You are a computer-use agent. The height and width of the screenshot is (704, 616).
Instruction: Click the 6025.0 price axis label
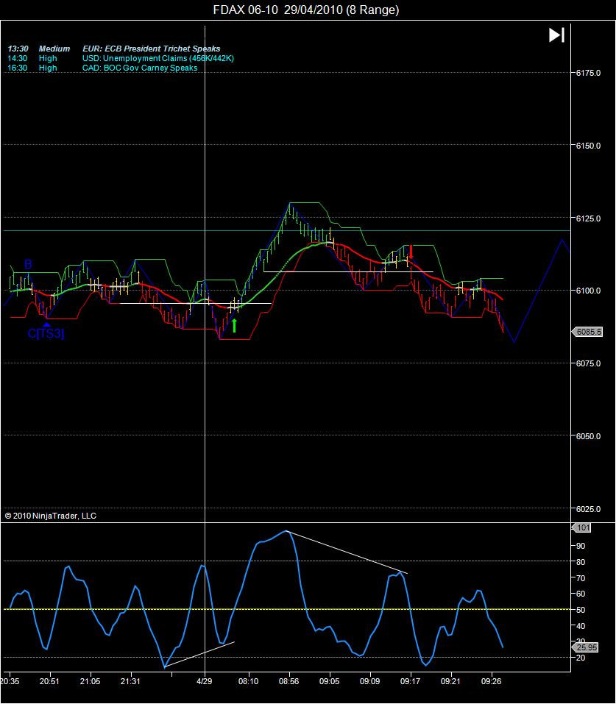[x=588, y=509]
